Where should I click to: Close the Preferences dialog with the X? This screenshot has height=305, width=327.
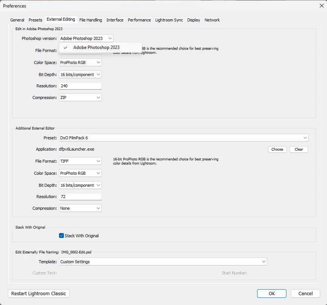click(322, 6)
